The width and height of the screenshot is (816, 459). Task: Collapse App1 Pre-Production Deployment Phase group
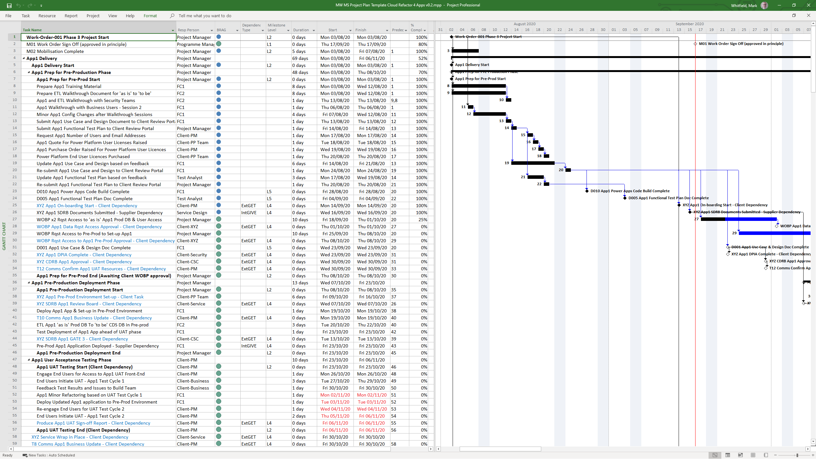pyautogui.click(x=29, y=283)
